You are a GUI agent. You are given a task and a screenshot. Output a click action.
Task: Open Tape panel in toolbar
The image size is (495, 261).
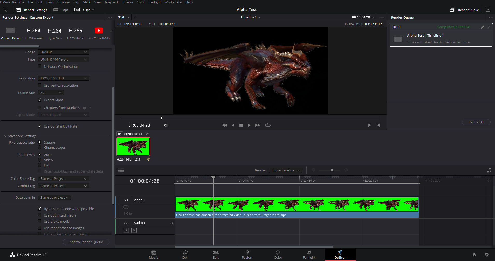click(x=61, y=10)
